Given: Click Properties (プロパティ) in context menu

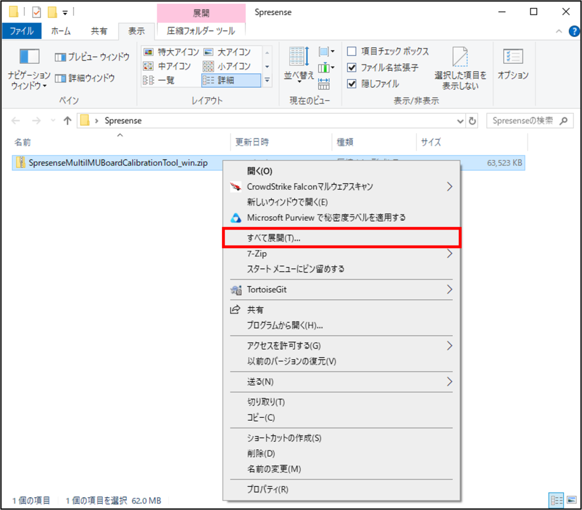Looking at the screenshot, I should click(267, 489).
